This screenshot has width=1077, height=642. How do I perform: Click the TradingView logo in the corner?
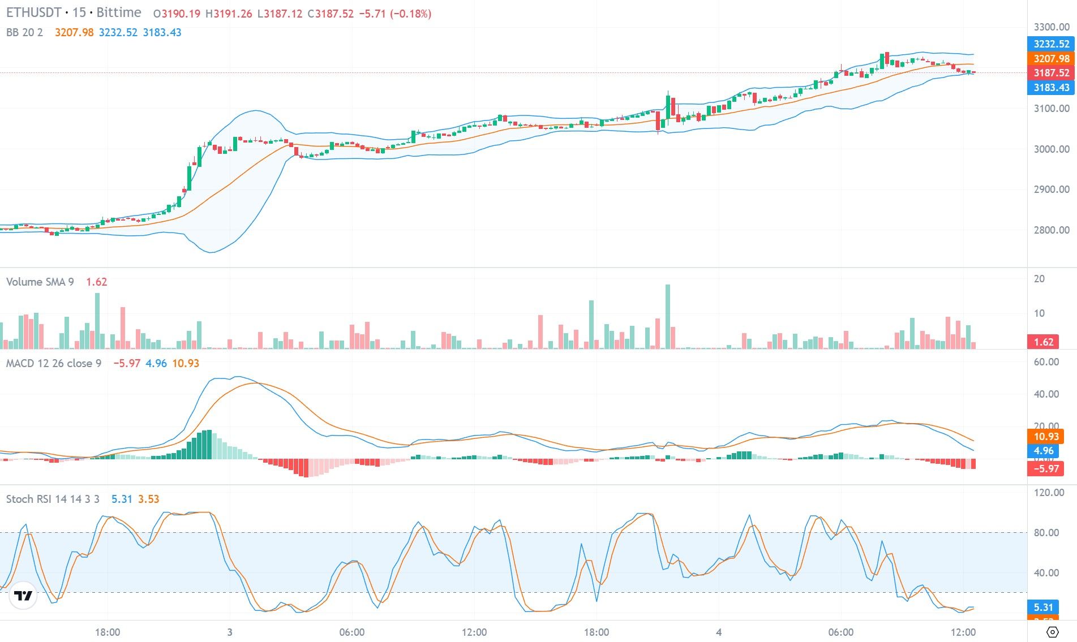click(23, 595)
